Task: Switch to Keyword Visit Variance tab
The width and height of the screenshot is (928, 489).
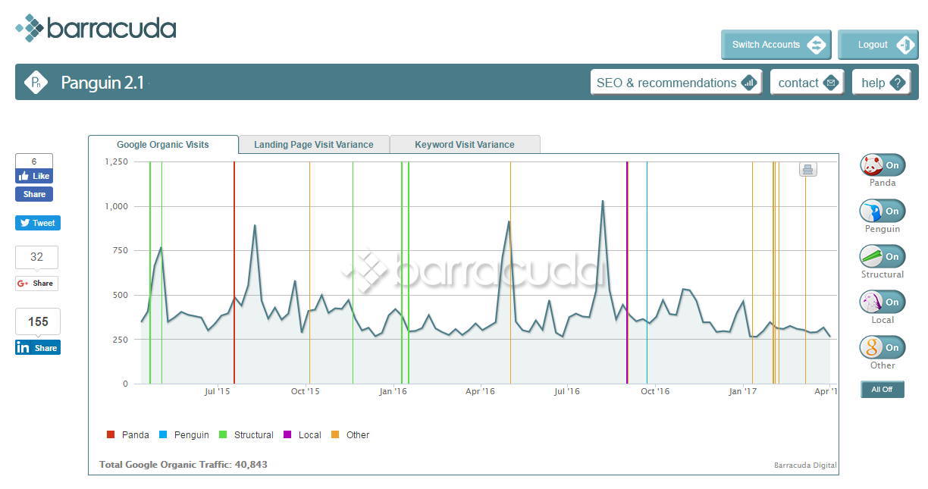Action: [465, 144]
